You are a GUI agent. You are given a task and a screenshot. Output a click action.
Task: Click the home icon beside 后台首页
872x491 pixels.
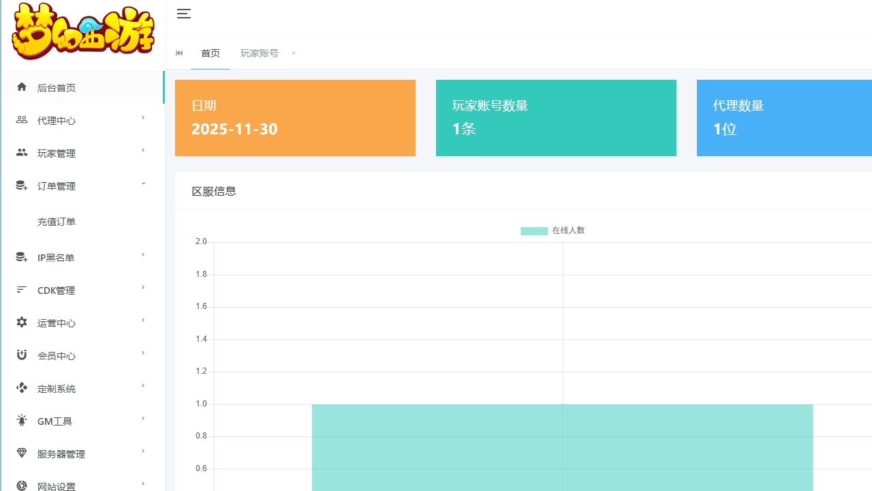(x=22, y=87)
